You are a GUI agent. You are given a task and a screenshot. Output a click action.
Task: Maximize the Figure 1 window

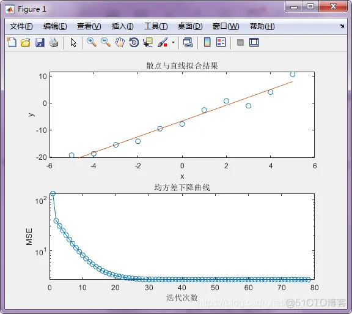click(x=310, y=6)
